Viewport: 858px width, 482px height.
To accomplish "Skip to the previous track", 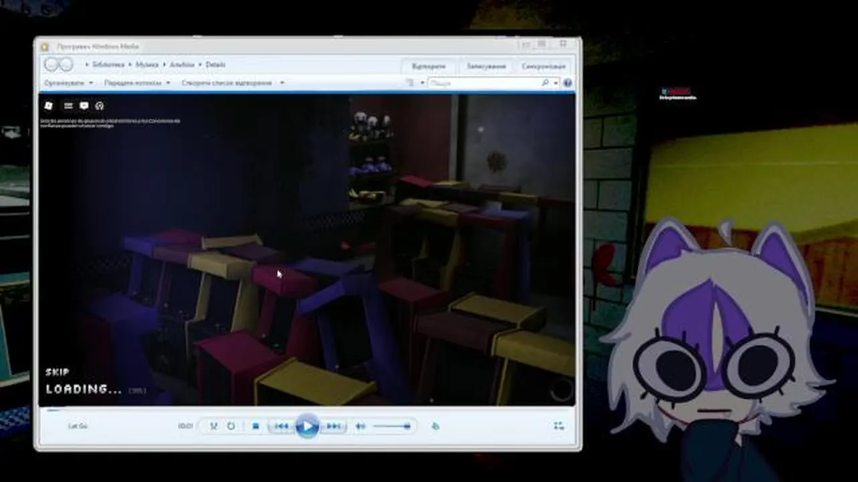I will click(x=282, y=426).
